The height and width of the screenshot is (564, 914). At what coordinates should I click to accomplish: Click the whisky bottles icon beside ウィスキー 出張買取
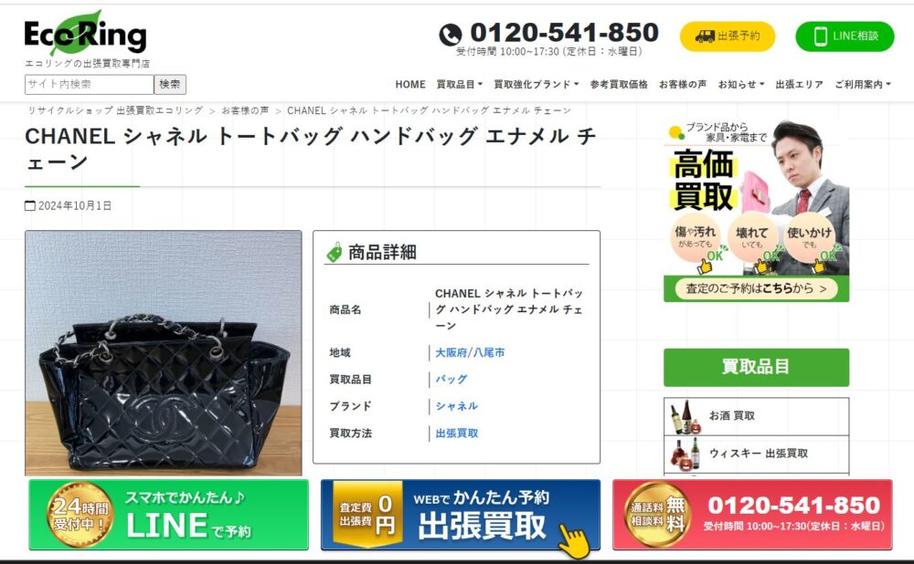(685, 454)
